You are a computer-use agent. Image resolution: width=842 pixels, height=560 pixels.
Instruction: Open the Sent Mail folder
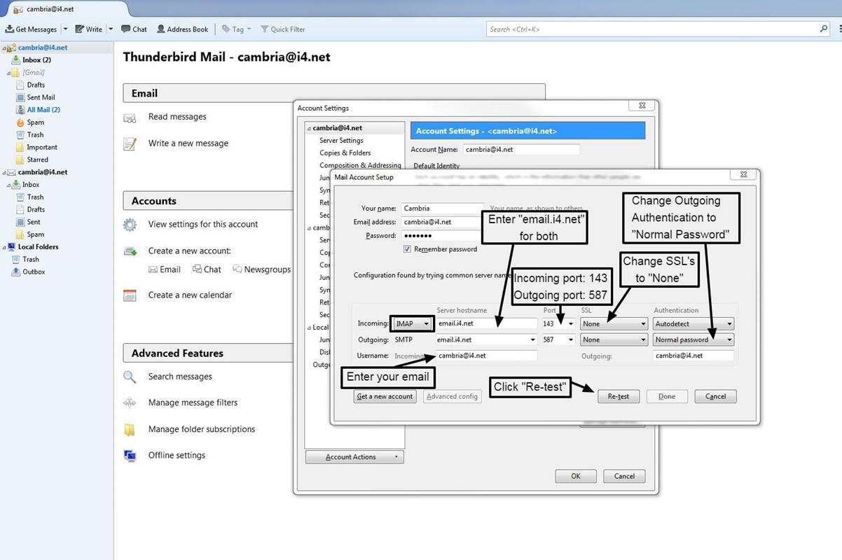pos(41,97)
